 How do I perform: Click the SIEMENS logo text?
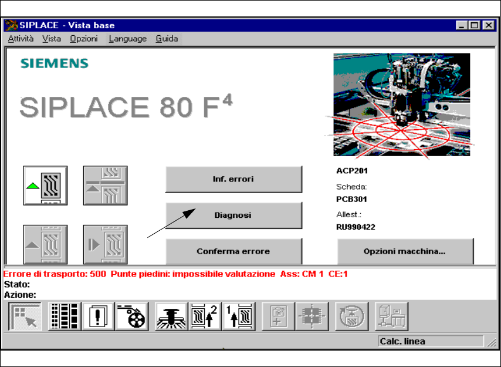point(55,63)
